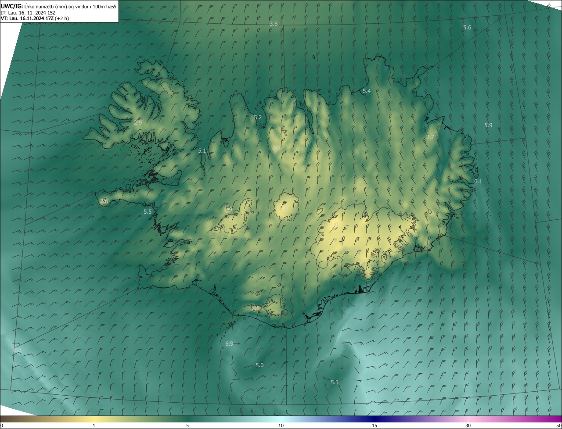Click the '1' tick label on the color scale
Viewport: 562px width, 429px height.
click(x=94, y=426)
